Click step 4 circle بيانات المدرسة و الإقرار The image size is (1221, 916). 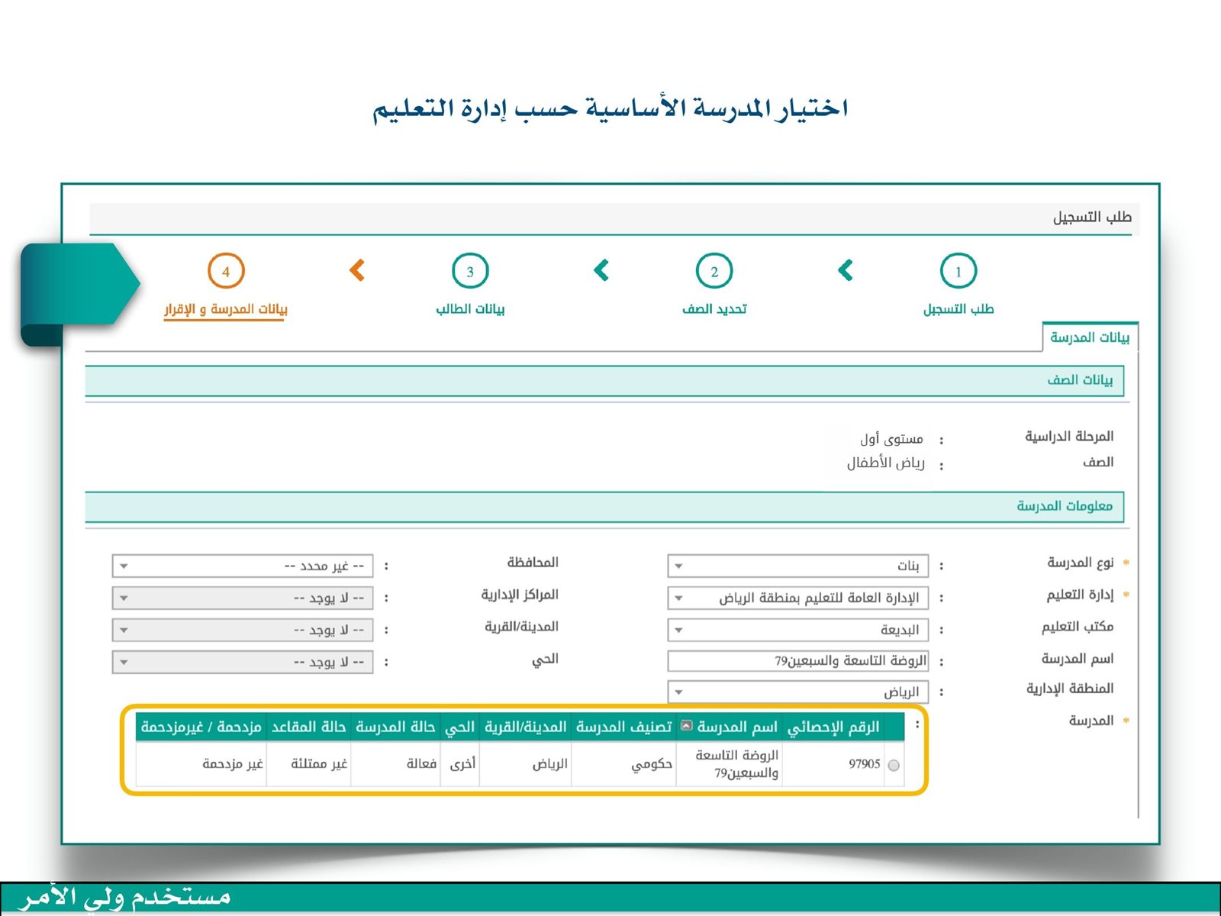click(226, 271)
